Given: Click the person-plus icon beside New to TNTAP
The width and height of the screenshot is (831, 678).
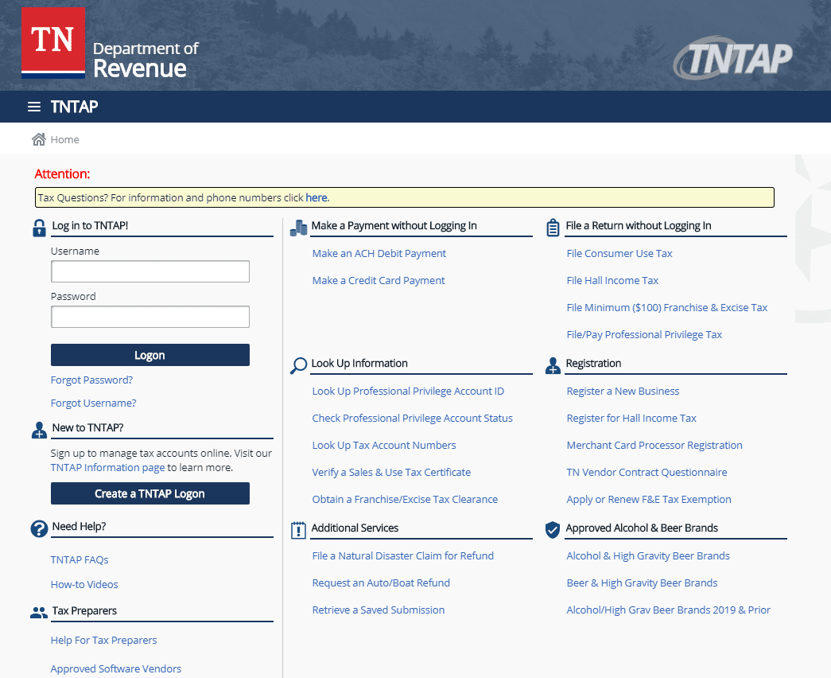Looking at the screenshot, I should tap(39, 431).
